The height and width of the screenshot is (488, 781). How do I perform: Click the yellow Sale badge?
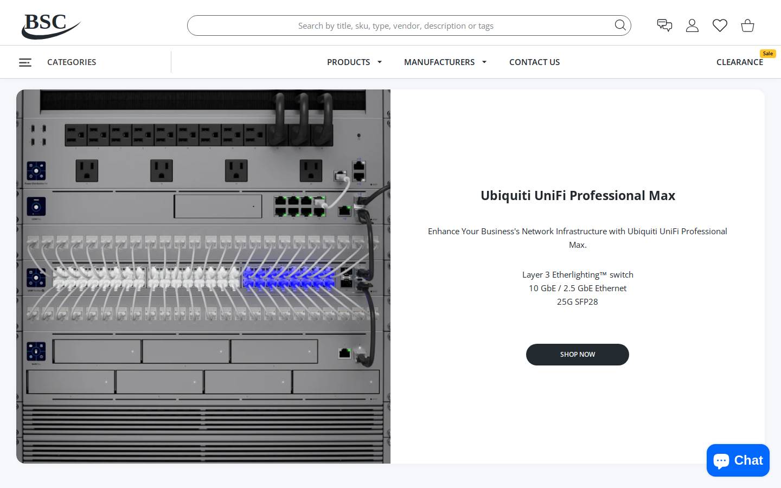[x=767, y=53]
